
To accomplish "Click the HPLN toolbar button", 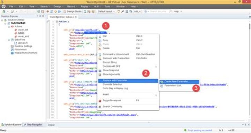I will point(137,11).
